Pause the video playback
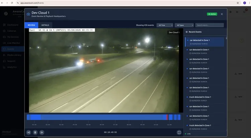251x138 pixels. (35, 132)
